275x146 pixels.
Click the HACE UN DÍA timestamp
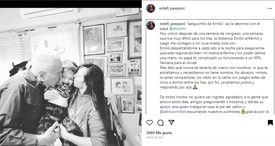click(x=155, y=138)
